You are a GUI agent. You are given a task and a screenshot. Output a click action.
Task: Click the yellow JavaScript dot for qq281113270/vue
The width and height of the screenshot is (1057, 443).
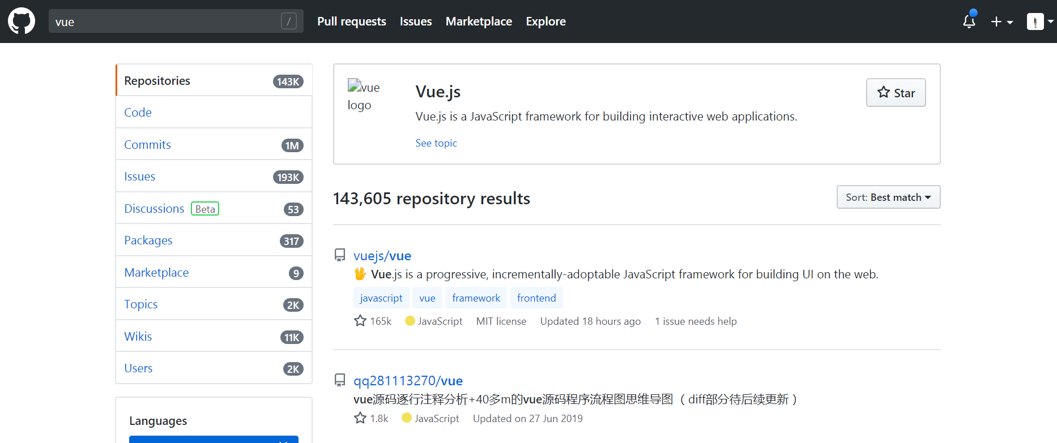pos(406,418)
